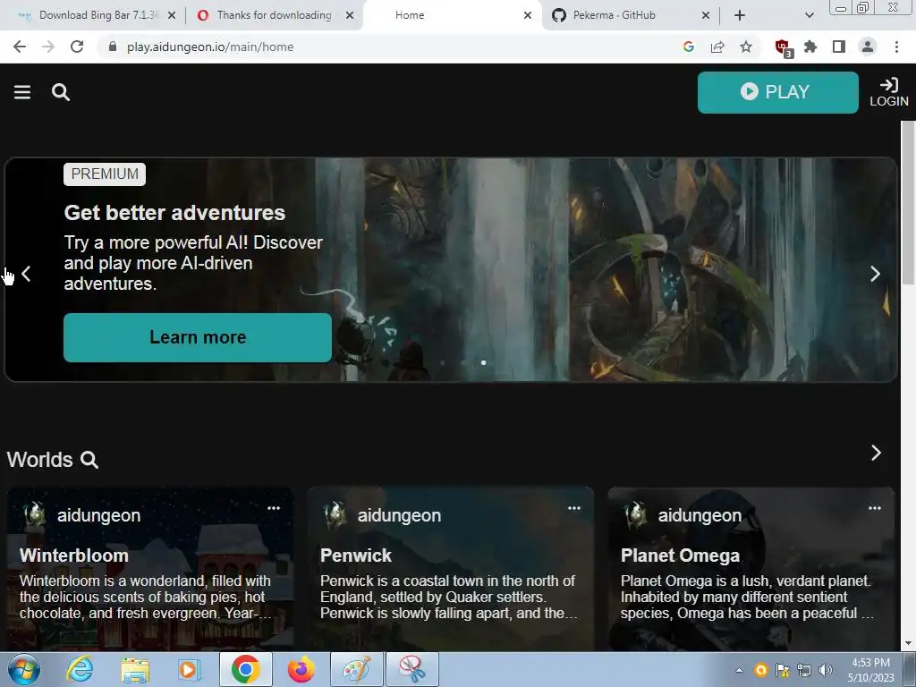Screen dimensions: 916x687
Task: Click the browser forward arrow
Action: pyautogui.click(x=48, y=47)
